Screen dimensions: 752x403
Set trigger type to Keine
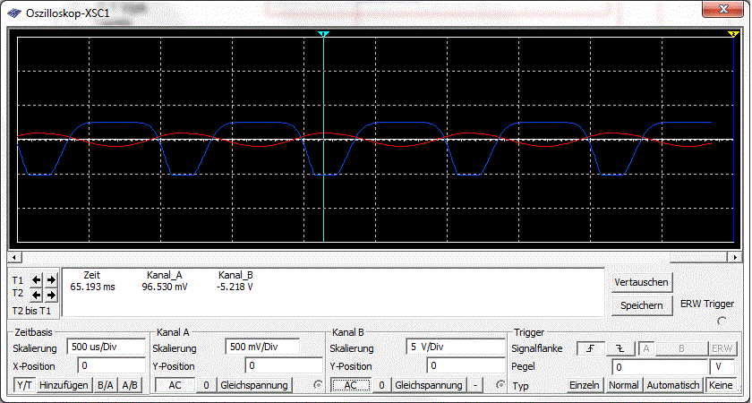[721, 385]
